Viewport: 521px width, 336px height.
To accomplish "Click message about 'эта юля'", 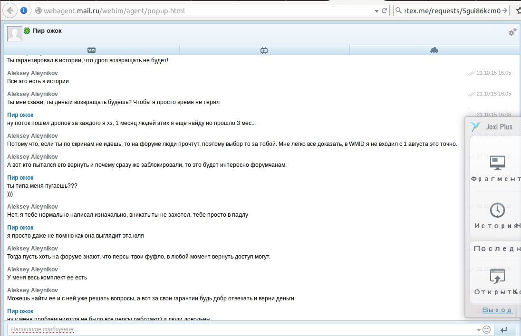I will pyautogui.click(x=76, y=236).
